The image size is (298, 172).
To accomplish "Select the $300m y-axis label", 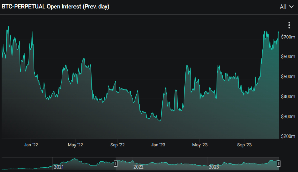I will point(288,117).
